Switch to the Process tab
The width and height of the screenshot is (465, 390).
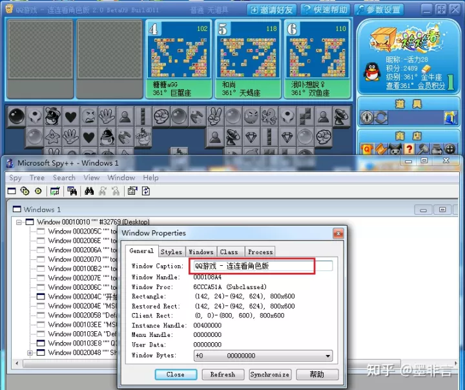point(260,252)
